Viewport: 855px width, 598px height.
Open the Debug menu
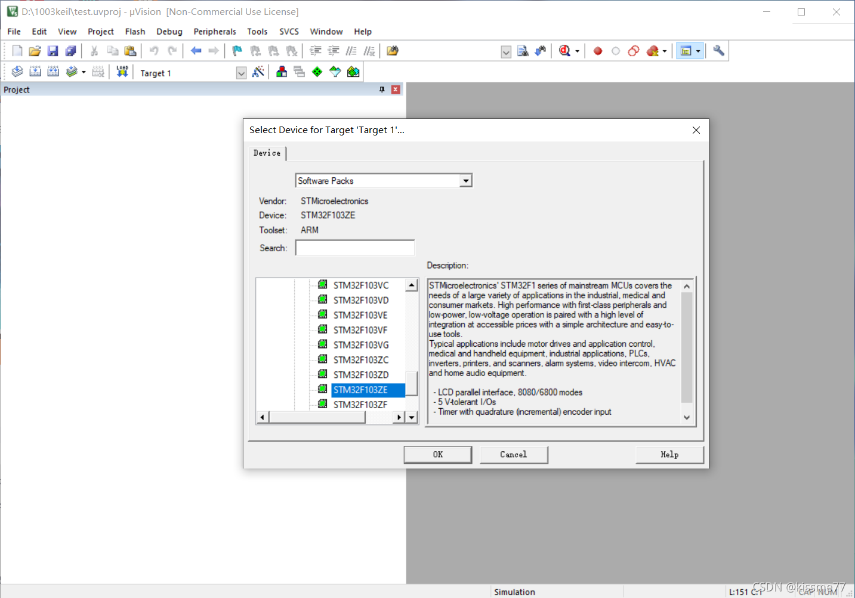click(x=169, y=32)
